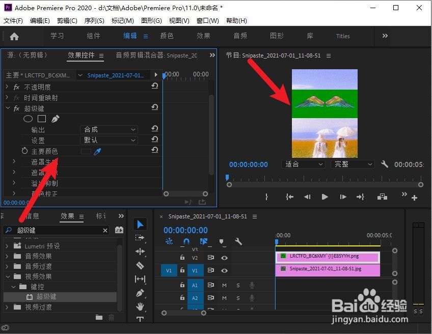Toggle lock on track V2
432x334 pixels.
coord(182,258)
